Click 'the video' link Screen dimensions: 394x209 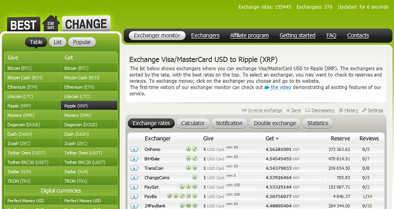(281, 88)
